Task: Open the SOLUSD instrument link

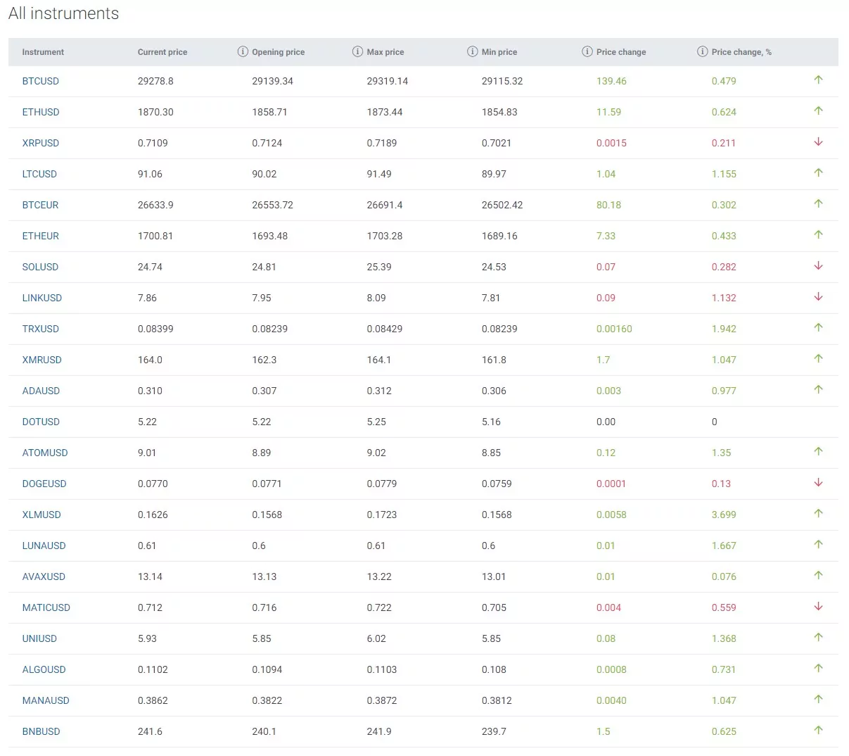Action: click(x=40, y=267)
